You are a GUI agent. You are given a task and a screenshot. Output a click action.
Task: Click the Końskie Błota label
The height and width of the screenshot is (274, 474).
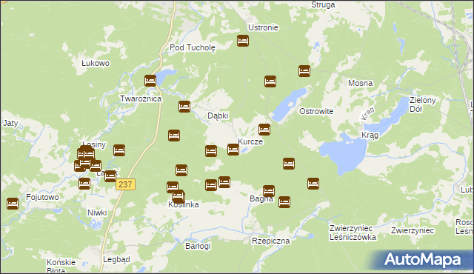[61, 266]
